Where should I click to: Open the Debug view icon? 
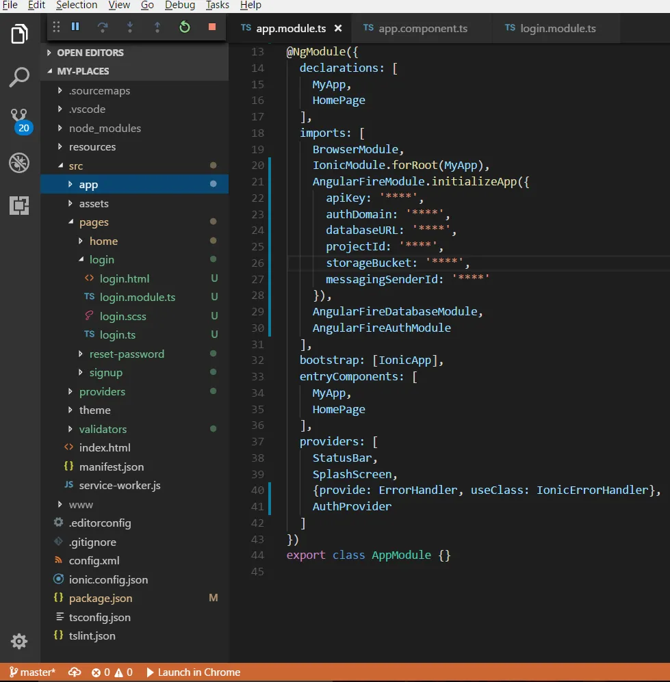coord(19,163)
